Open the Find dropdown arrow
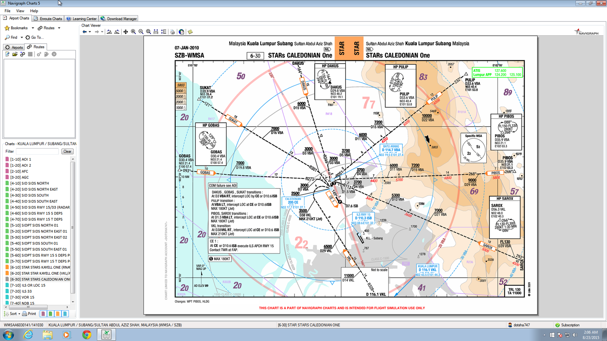The image size is (607, 341). tap(22, 38)
